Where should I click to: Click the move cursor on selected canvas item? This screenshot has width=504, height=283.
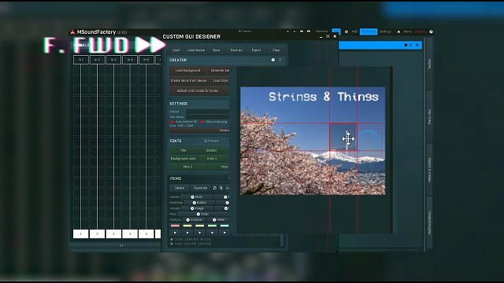point(348,139)
